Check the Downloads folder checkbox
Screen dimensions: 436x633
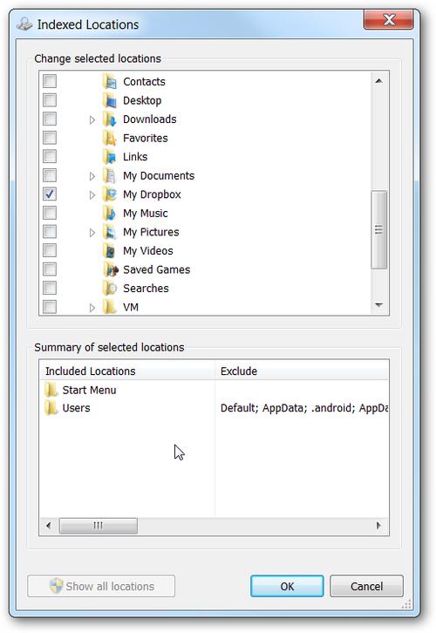[x=50, y=119]
